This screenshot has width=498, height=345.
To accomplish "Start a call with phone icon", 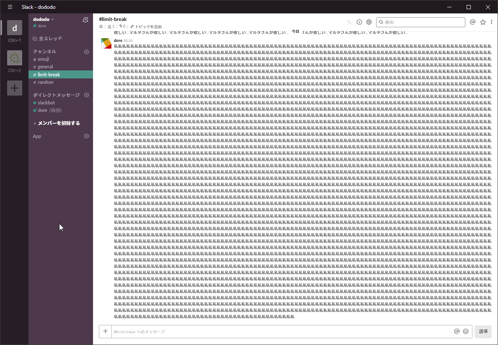I will pos(350,22).
